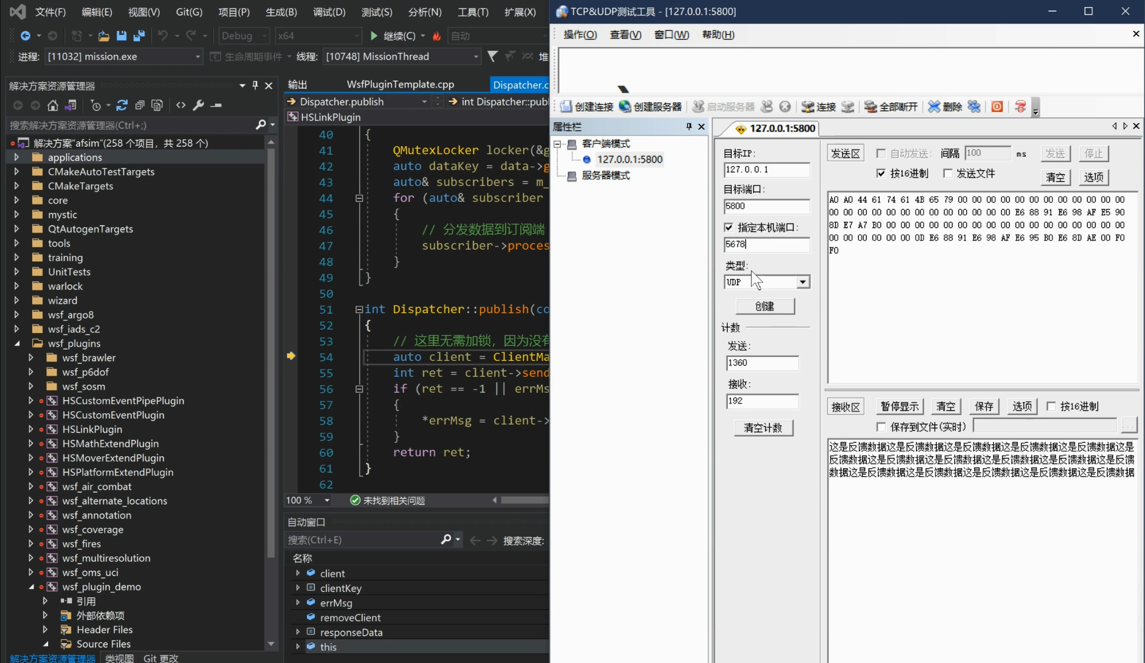
Task: Uncheck the 按16进制 checkbox in send area
Action: click(x=881, y=173)
